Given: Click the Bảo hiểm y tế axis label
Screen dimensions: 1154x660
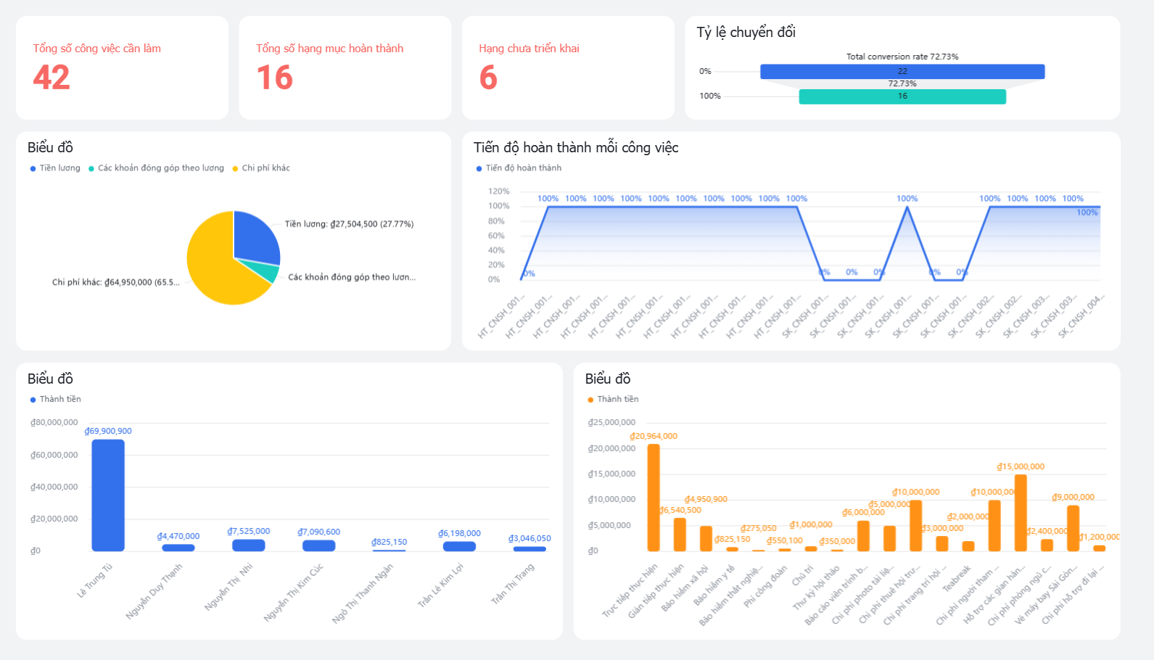Looking at the screenshot, I should [x=714, y=585].
